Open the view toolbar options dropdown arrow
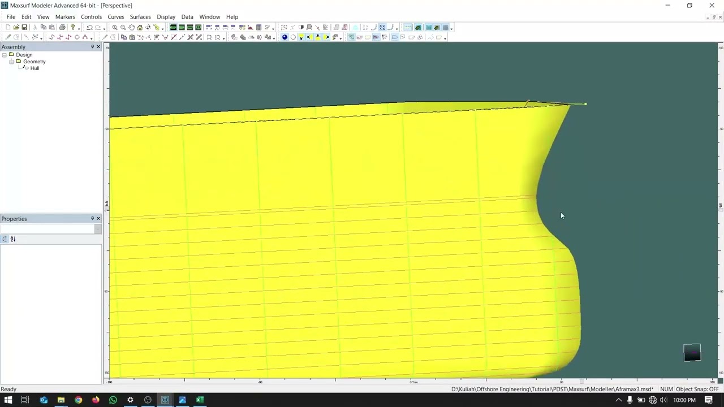Viewport: 724px width, 407px height. point(162,28)
